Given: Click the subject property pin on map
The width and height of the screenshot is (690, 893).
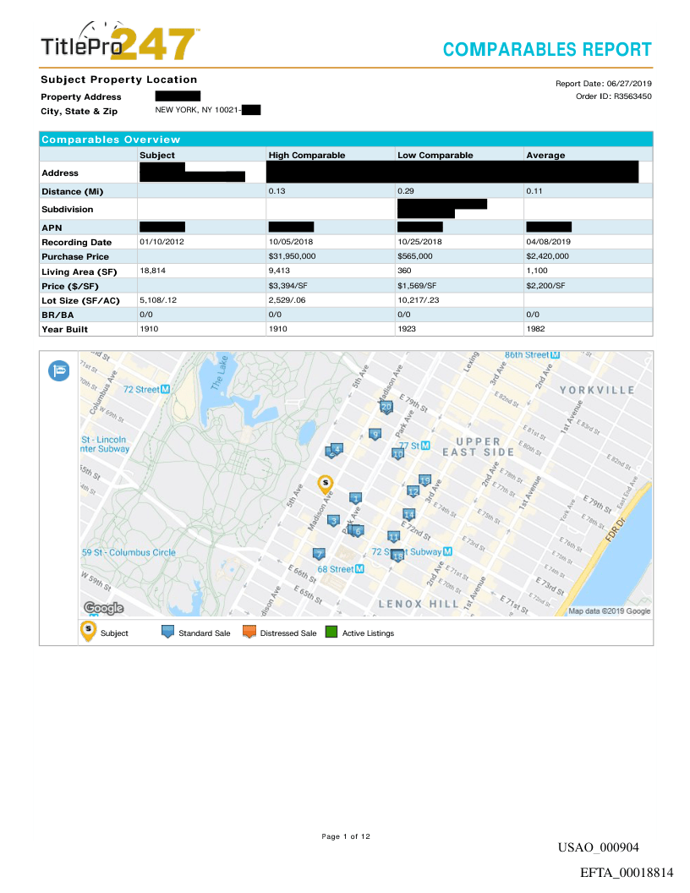Looking at the screenshot, I should [325, 483].
